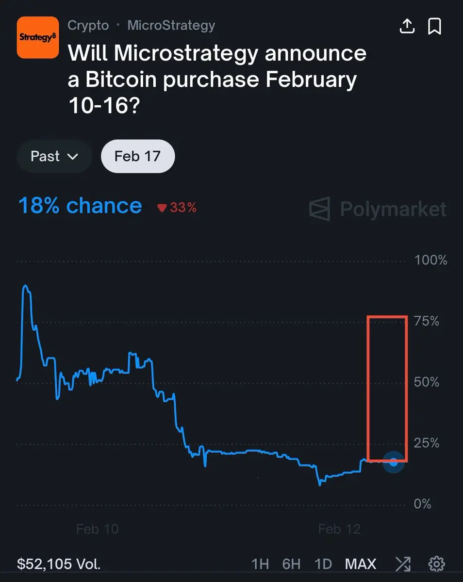The height and width of the screenshot is (582, 463).
Task: Click the Polymarket watermark logo
Action: click(x=378, y=209)
